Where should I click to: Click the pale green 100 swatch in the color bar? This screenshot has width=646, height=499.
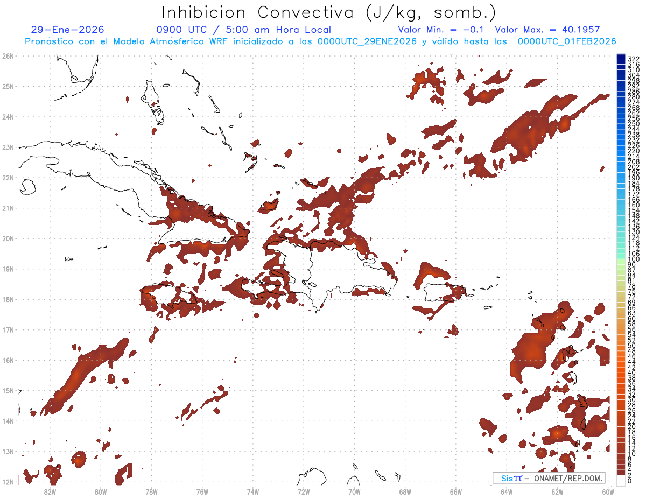coord(621,261)
